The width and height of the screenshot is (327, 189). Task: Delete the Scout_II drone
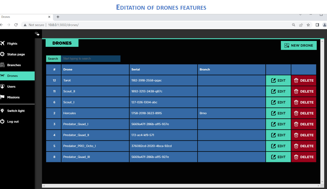coord(304,91)
